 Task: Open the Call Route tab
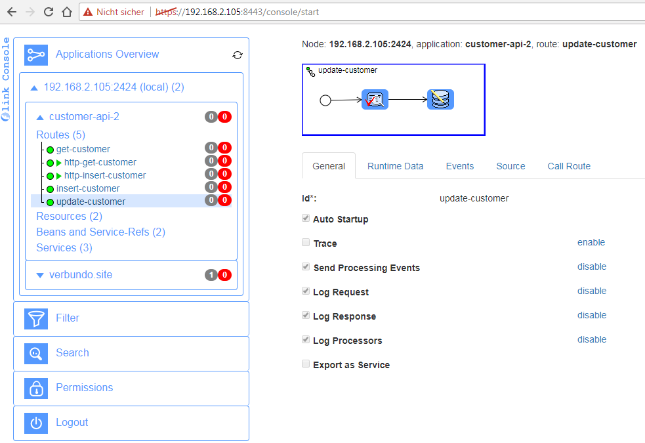click(x=569, y=166)
